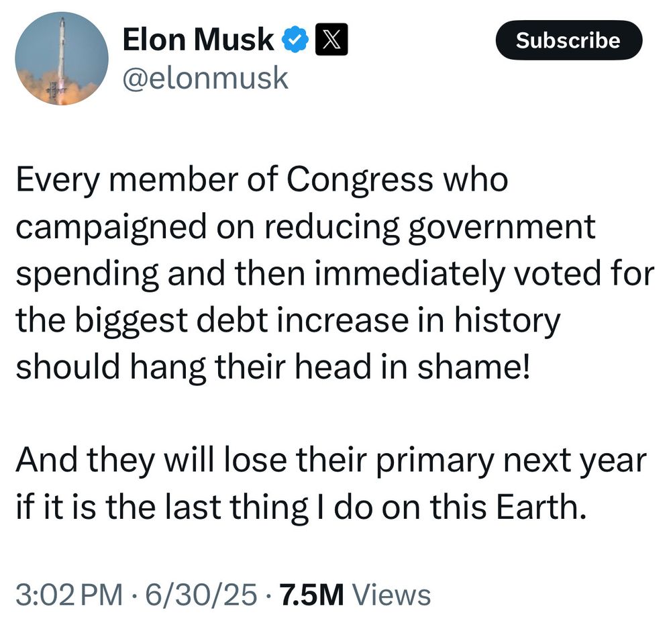Image resolution: width=671 pixels, height=633 pixels.
Task: Open the Elon Musk display name
Action: tap(198, 40)
